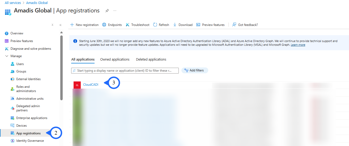
Task: Click the Preview features sidebar icon
Action: tap(7, 41)
